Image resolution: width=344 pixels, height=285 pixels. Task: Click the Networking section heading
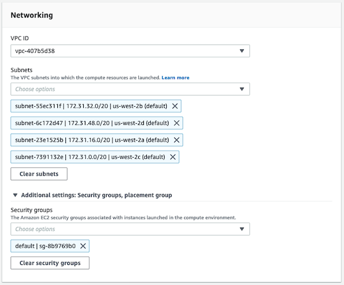coord(32,15)
